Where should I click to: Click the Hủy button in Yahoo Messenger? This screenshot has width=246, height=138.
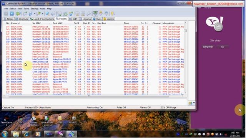(223, 47)
